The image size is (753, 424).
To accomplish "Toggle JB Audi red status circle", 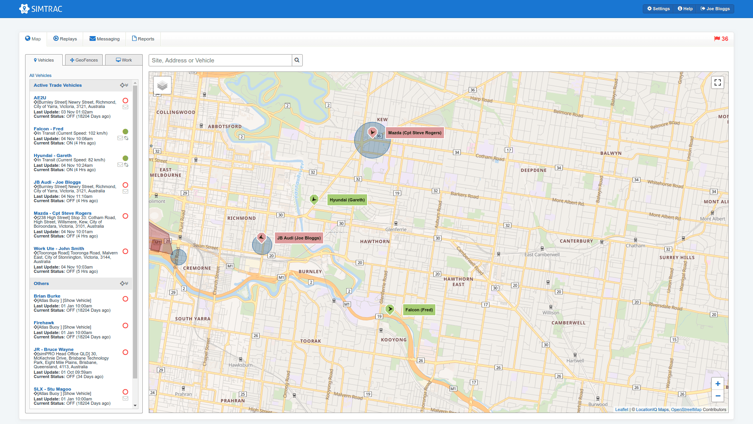I will pyautogui.click(x=125, y=185).
